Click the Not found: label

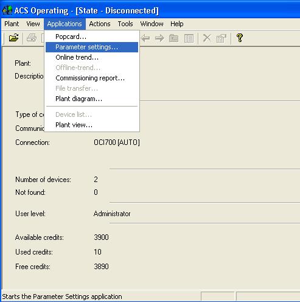(30, 192)
